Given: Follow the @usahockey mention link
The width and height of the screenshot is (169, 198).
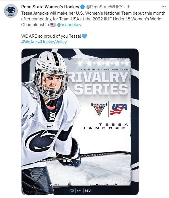Looking at the screenshot, I should pos(69,25).
